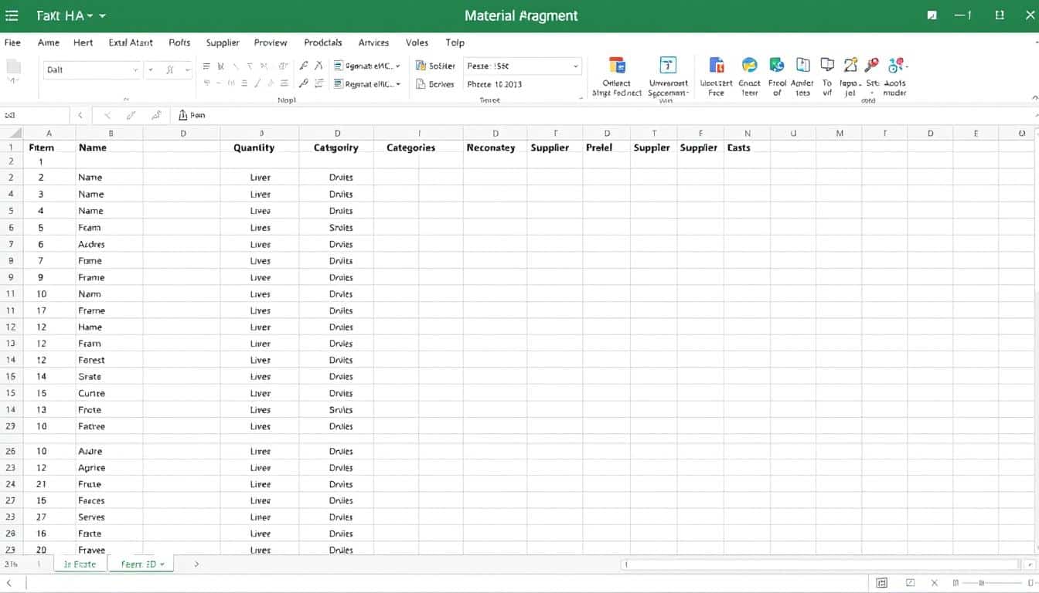Expand the Fegrr sheet tab dropdown

[x=162, y=564]
